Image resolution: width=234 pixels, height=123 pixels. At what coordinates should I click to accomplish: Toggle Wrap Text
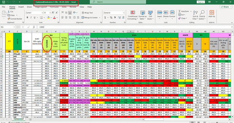coord(87,13)
